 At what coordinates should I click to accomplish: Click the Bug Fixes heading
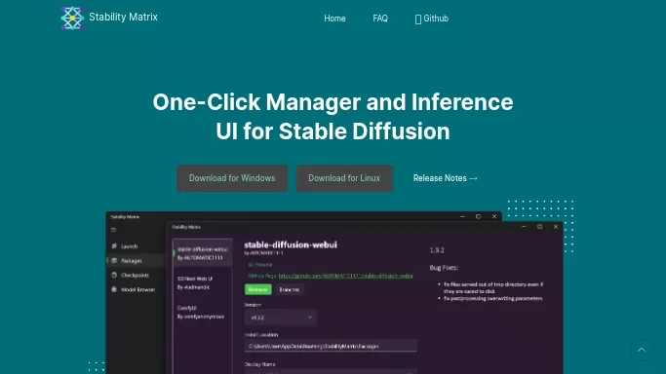[444, 268]
